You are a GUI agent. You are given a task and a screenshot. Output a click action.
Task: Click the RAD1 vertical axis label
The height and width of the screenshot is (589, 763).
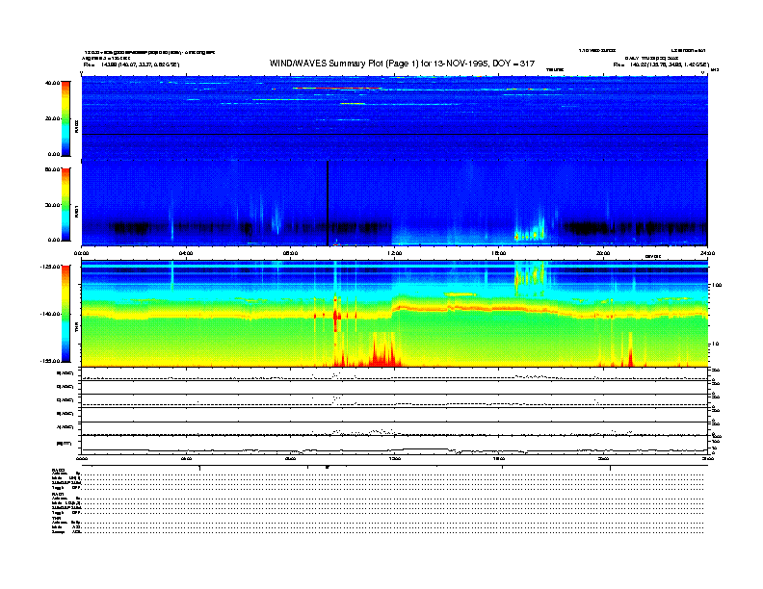76,212
